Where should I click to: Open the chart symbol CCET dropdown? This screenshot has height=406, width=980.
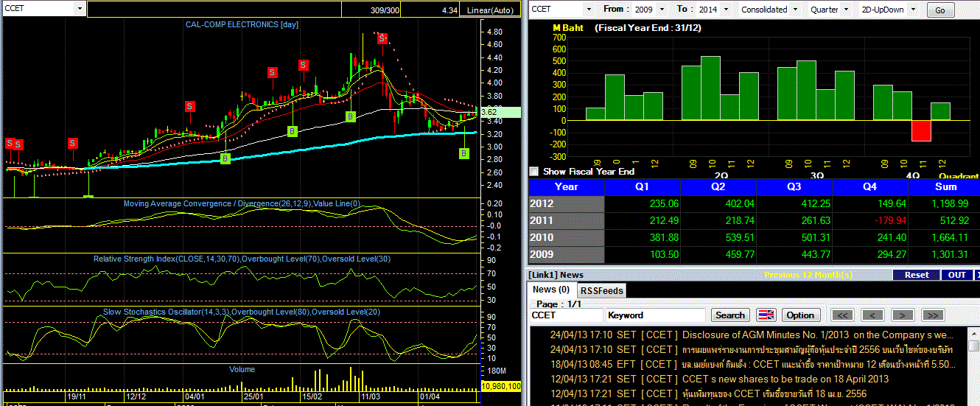80,9
